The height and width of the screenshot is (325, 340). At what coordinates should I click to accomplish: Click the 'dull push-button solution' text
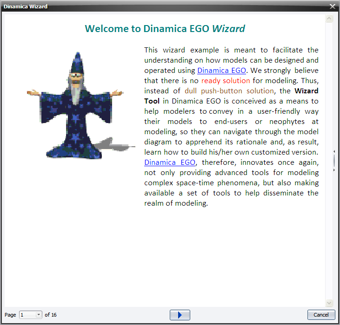click(x=229, y=91)
